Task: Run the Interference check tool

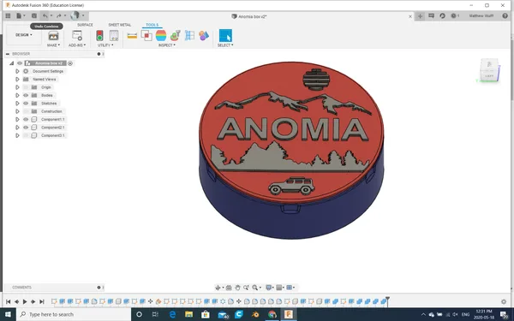Action: tap(146, 36)
